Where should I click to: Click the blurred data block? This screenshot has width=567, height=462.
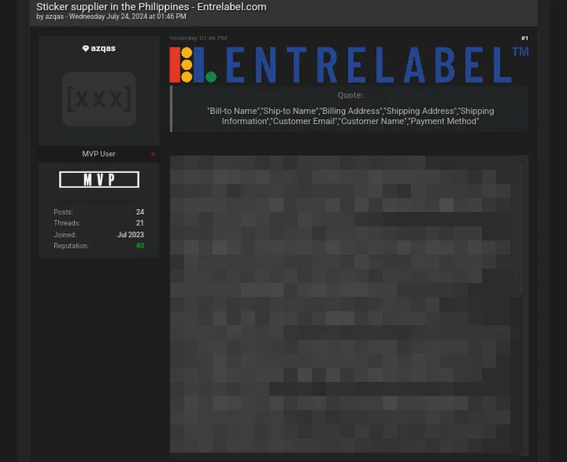pos(345,304)
